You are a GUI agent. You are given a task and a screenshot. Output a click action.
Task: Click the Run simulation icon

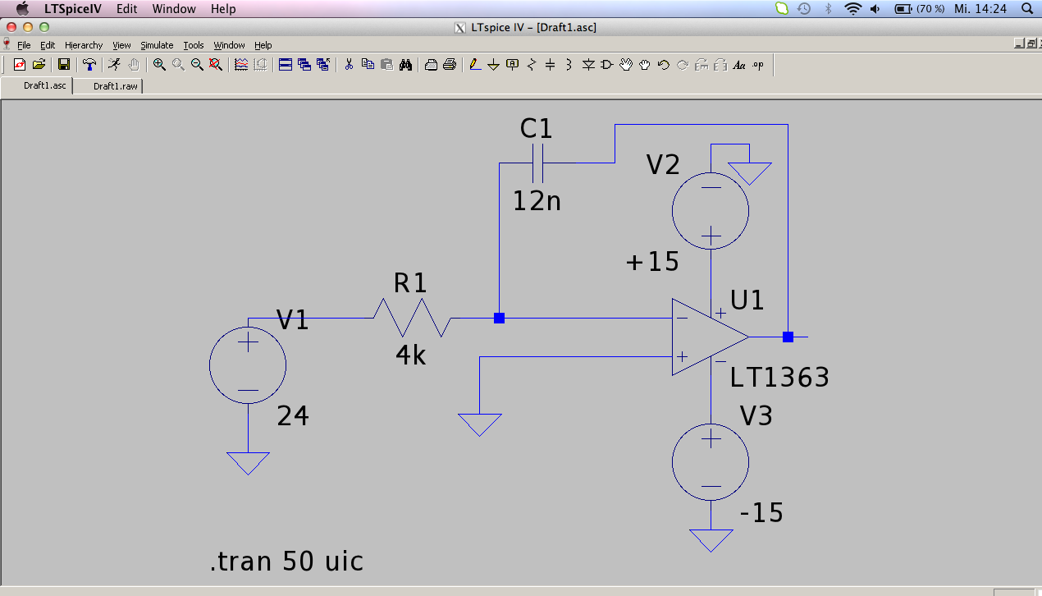(115, 65)
